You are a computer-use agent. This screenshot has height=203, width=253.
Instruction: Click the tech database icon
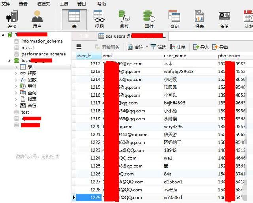click(16, 61)
